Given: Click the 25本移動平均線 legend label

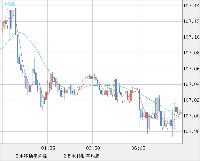Looking at the screenshot, I should [x=82, y=156].
